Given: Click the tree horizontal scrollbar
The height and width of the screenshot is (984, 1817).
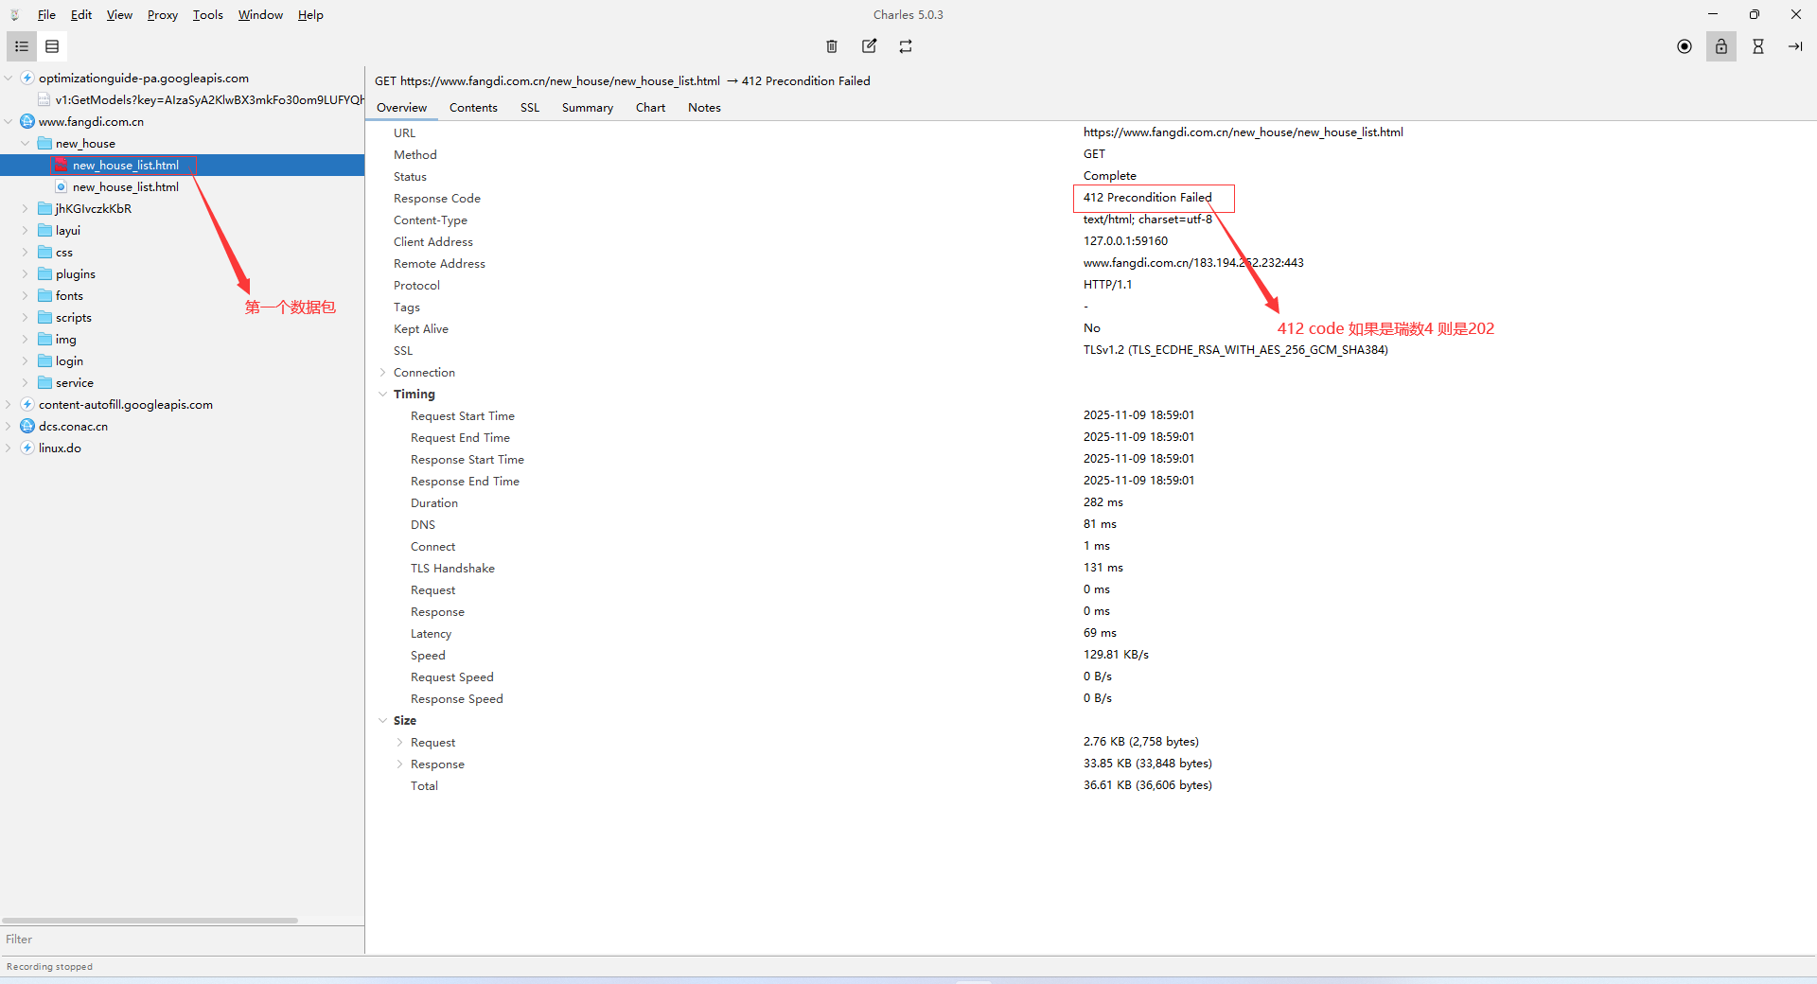Looking at the screenshot, I should tap(150, 921).
